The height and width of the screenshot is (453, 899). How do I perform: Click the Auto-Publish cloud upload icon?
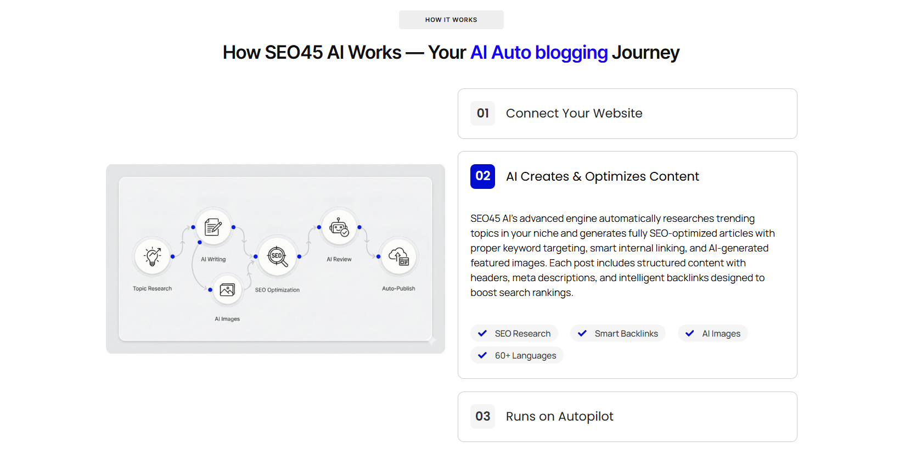[x=399, y=256]
